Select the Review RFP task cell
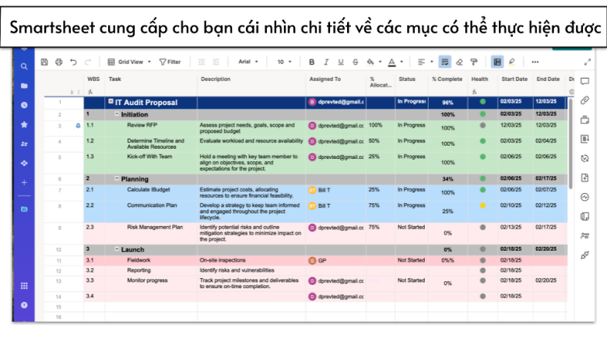The image size is (607, 342). coord(151,129)
